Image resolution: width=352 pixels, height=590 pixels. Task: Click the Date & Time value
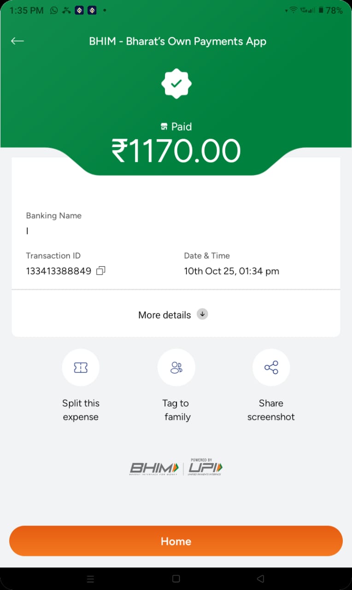pyautogui.click(x=231, y=271)
